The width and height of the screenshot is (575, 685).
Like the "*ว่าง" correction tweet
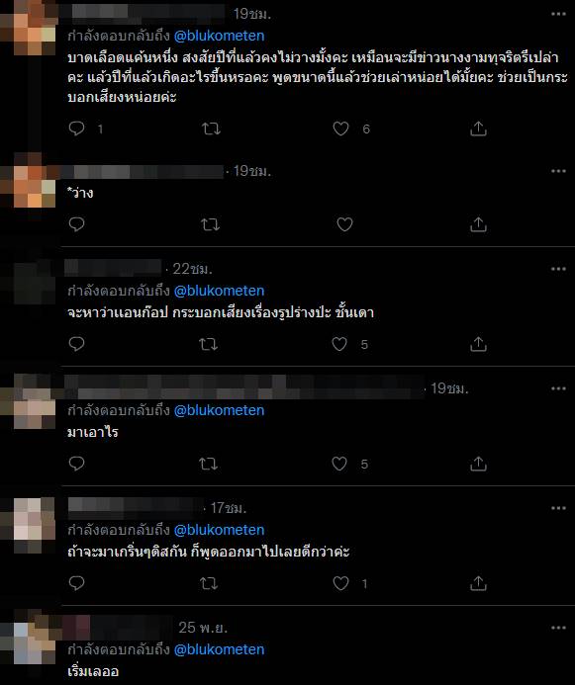(x=344, y=224)
